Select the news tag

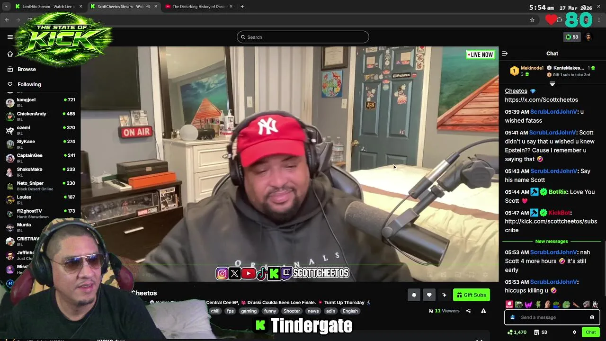(313, 311)
